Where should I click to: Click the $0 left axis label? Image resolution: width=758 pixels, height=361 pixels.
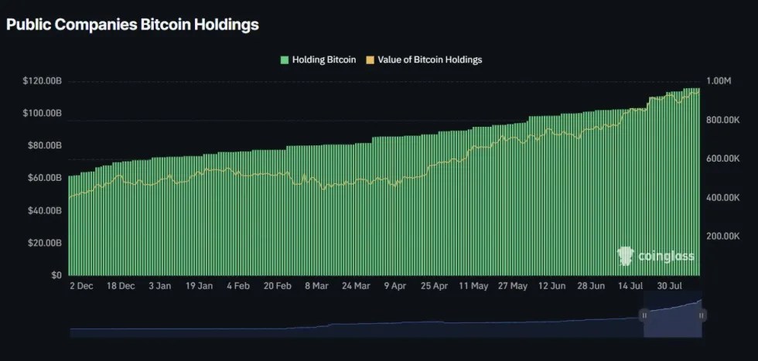pyautogui.click(x=56, y=275)
